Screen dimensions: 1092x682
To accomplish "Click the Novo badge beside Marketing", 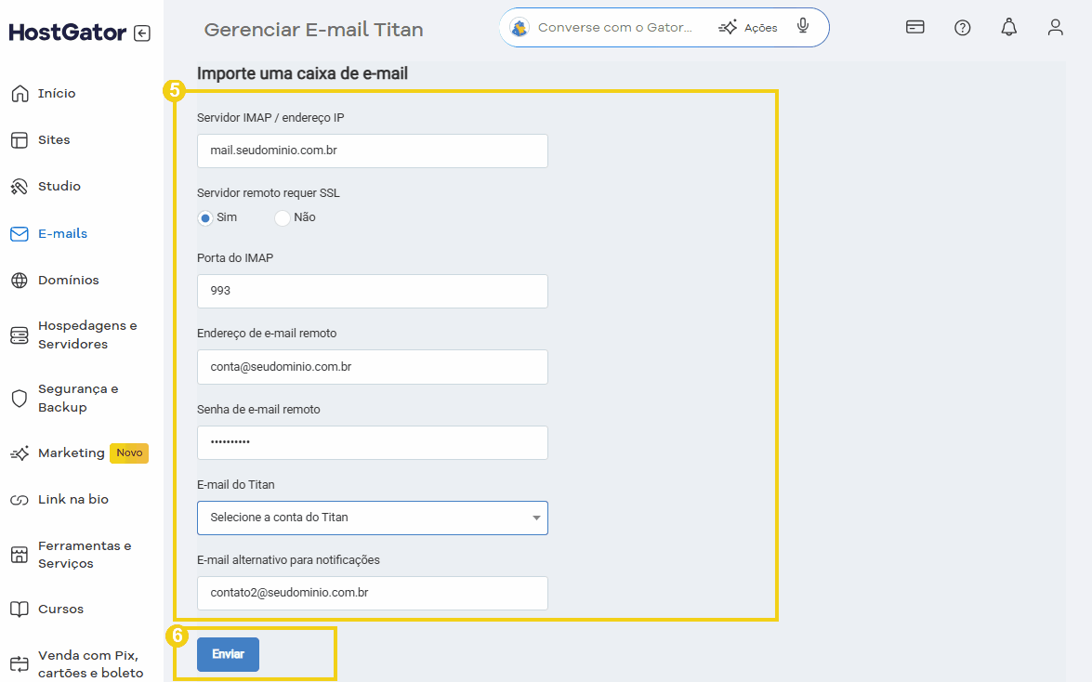I will pos(129,452).
